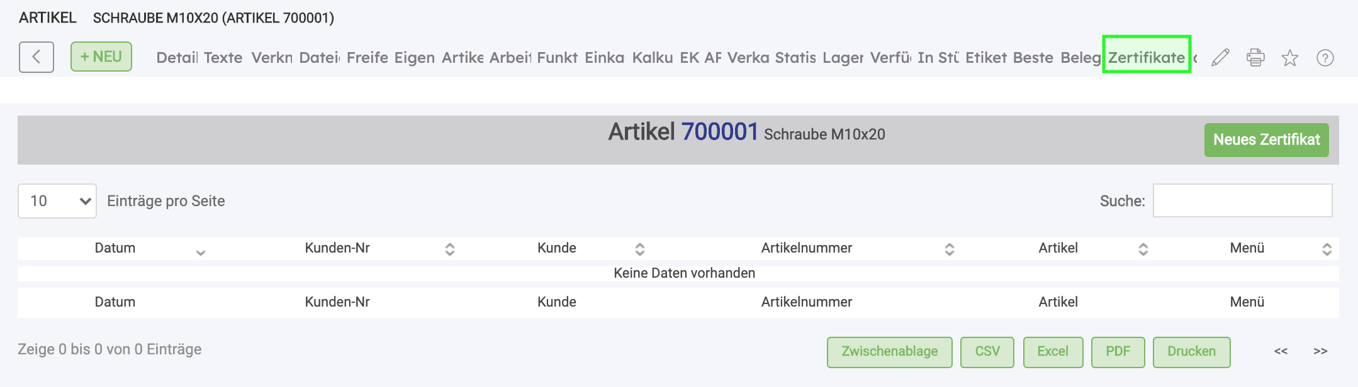The height and width of the screenshot is (387, 1358).
Task: Open help with the question mark icon
Action: 1325,58
